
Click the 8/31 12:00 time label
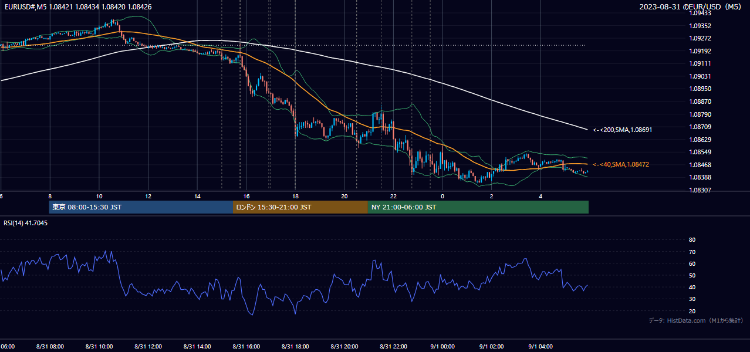click(148, 347)
